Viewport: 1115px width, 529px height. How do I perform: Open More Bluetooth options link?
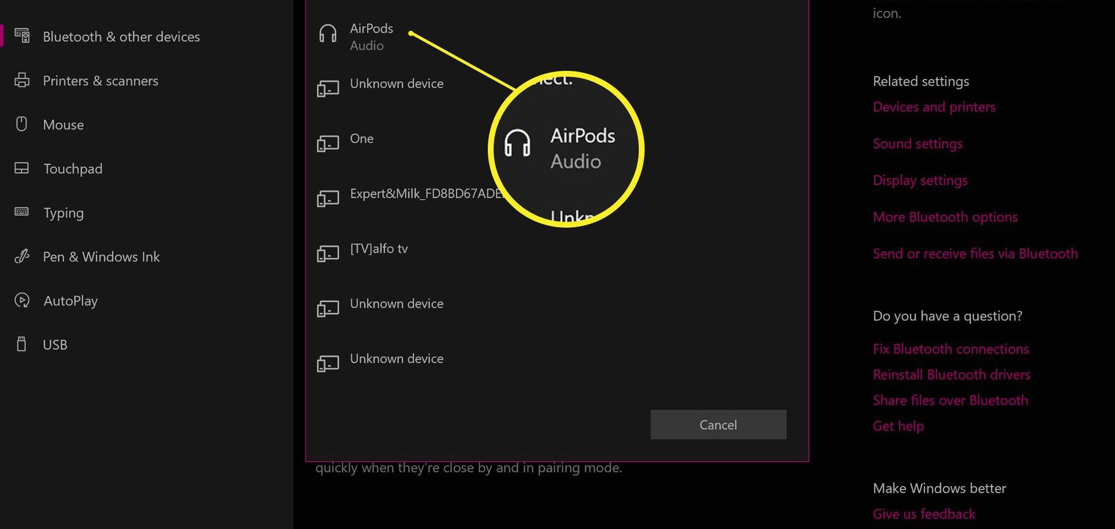pyautogui.click(x=945, y=217)
